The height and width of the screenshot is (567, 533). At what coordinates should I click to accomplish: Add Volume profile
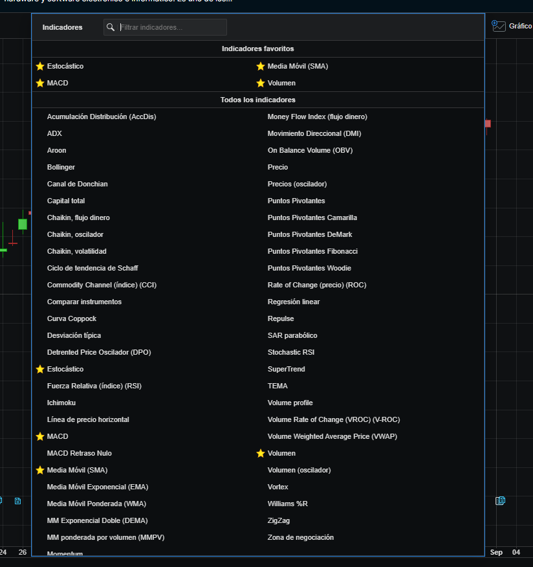coord(290,403)
